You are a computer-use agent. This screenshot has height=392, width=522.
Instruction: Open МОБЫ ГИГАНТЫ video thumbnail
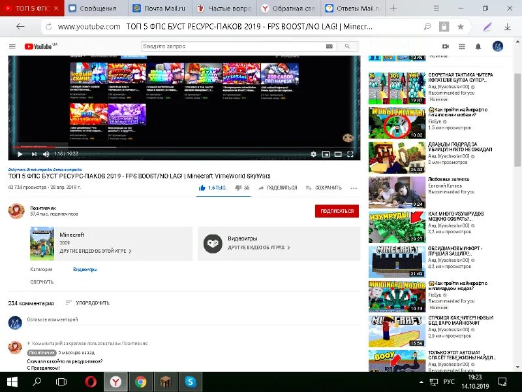pyautogui.click(x=397, y=123)
